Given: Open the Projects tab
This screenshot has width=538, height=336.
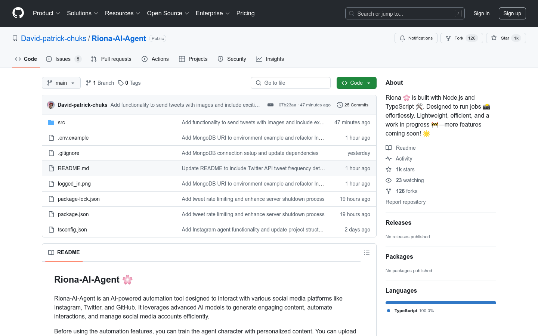Looking at the screenshot, I should point(193,59).
